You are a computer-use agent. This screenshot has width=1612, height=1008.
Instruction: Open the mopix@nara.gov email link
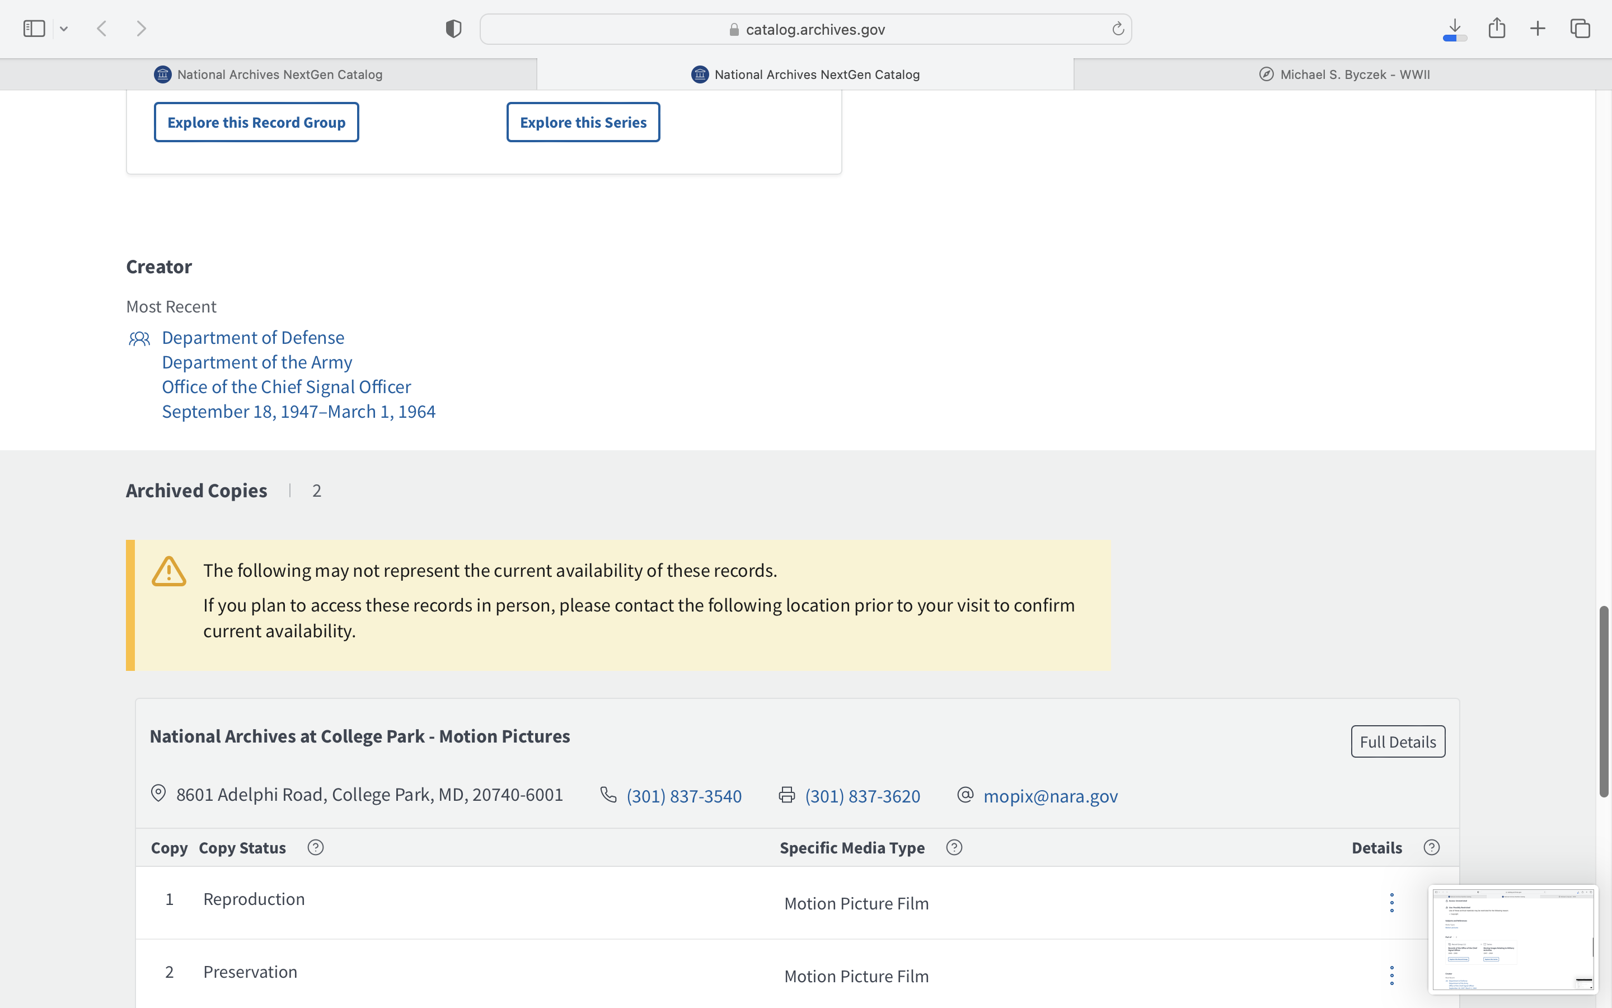tap(1050, 796)
